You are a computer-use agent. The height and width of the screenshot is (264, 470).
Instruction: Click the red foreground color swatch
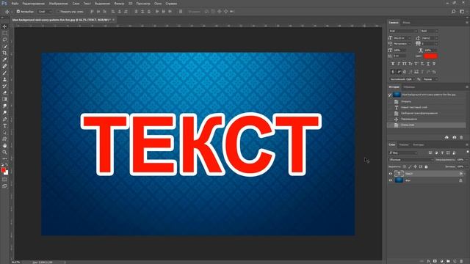[x=3, y=170]
